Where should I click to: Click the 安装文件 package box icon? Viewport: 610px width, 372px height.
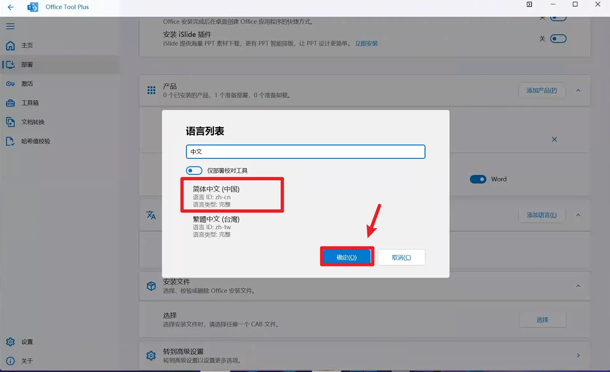pos(151,286)
